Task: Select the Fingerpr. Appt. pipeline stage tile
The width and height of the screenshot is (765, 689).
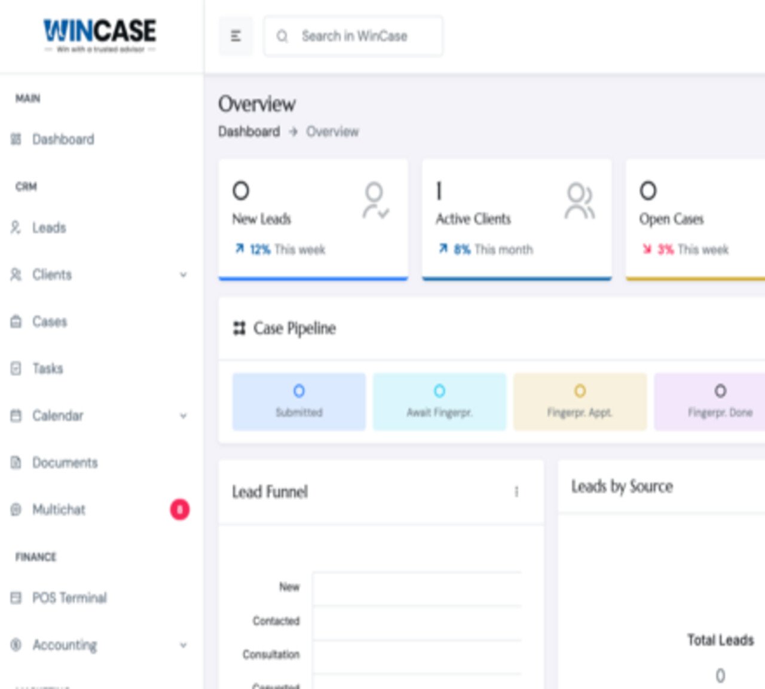Action: 580,402
